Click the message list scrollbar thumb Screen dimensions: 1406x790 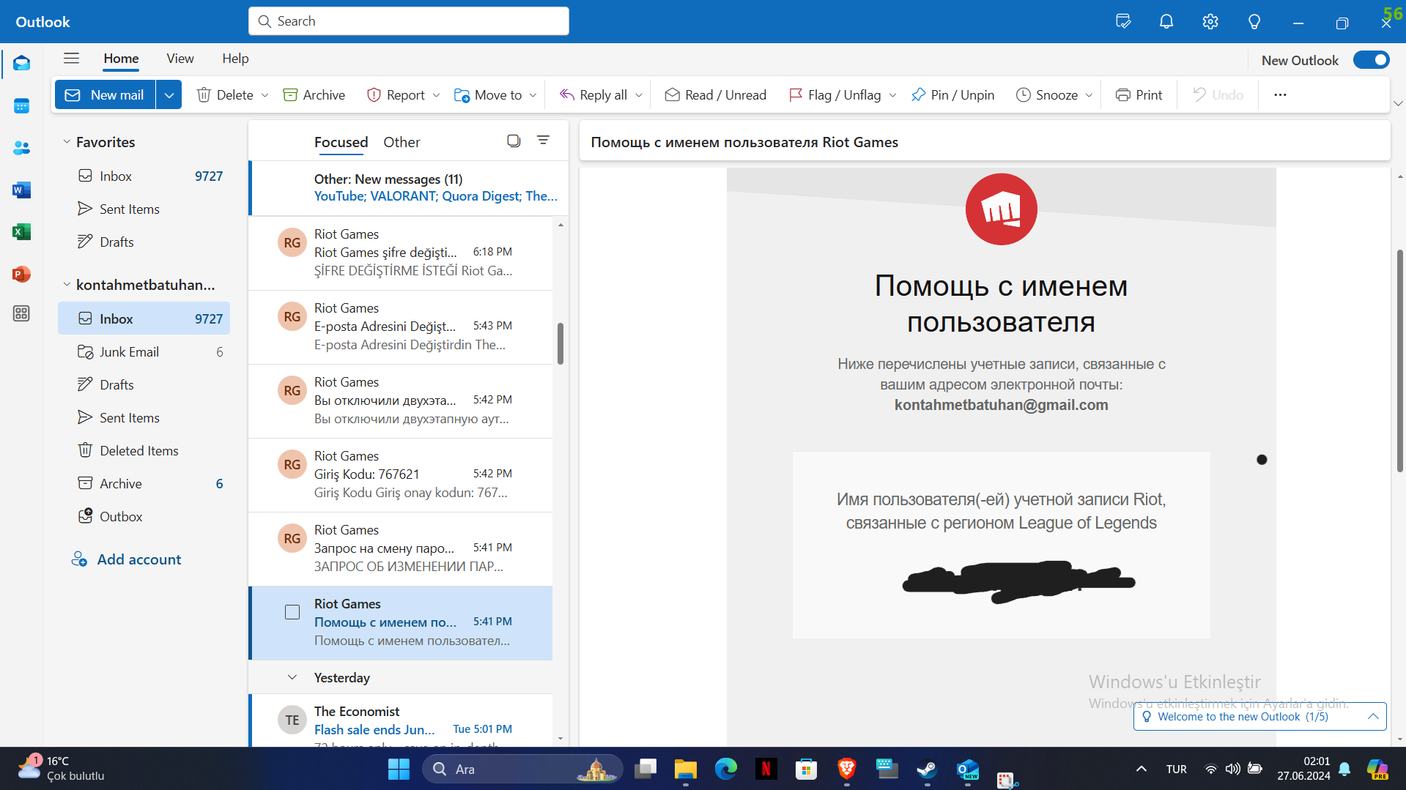coord(560,343)
